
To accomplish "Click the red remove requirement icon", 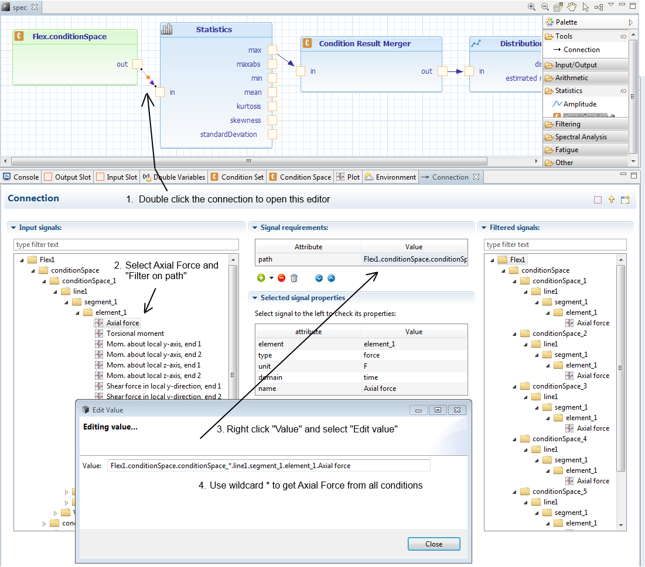I will coord(282,278).
